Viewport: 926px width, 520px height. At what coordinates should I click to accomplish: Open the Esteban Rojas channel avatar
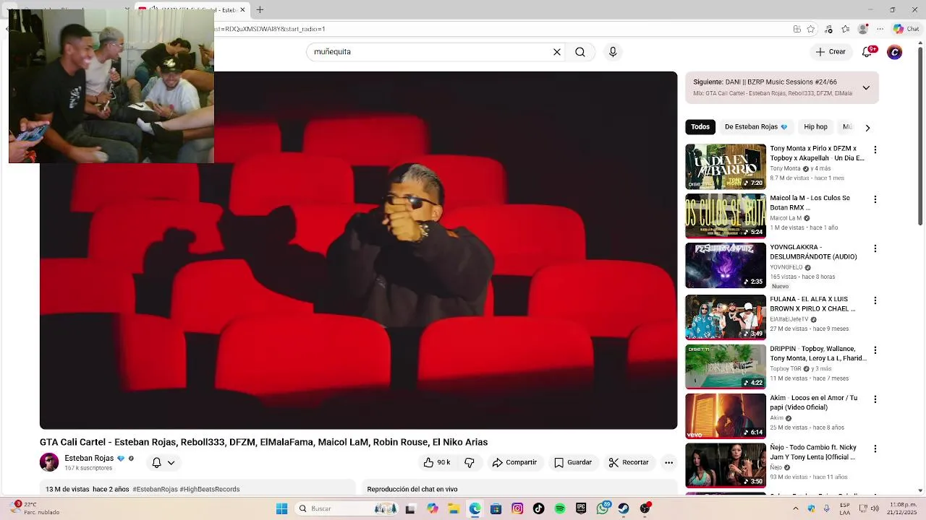pyautogui.click(x=49, y=462)
